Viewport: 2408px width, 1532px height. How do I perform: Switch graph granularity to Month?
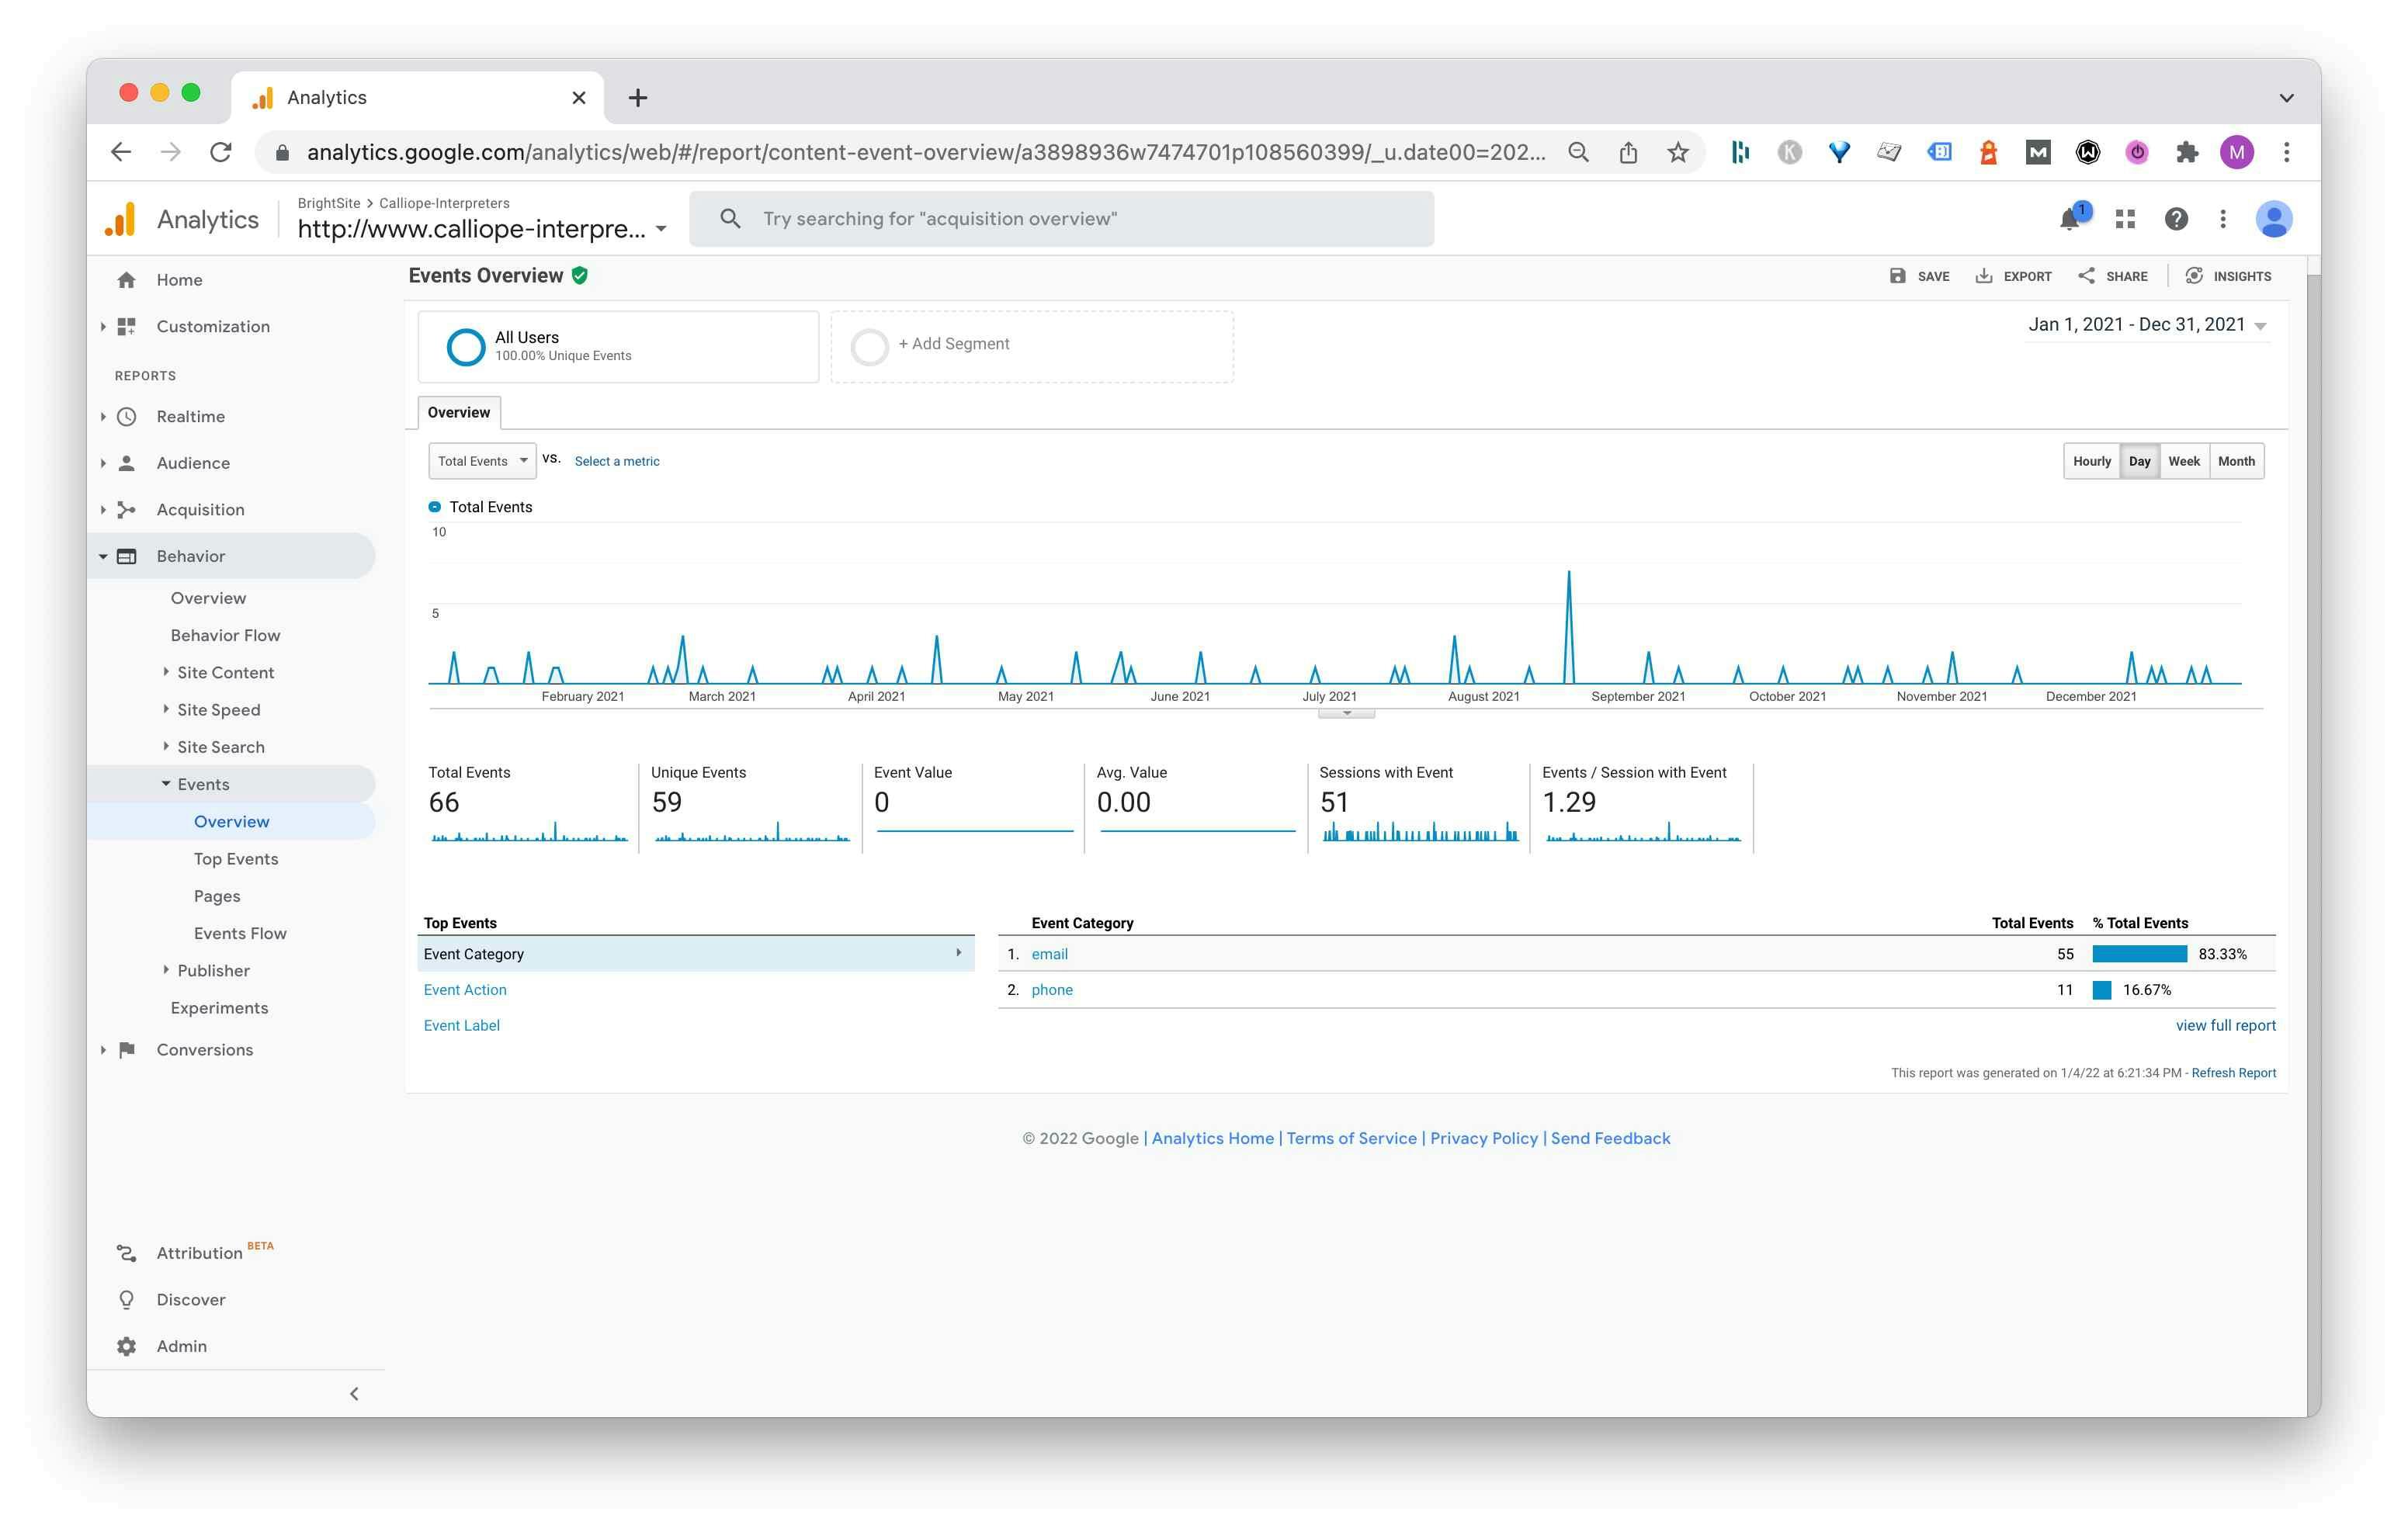[x=2236, y=461]
